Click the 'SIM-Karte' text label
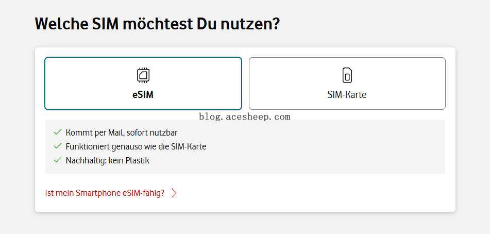This screenshot has height=234, width=490. click(347, 95)
